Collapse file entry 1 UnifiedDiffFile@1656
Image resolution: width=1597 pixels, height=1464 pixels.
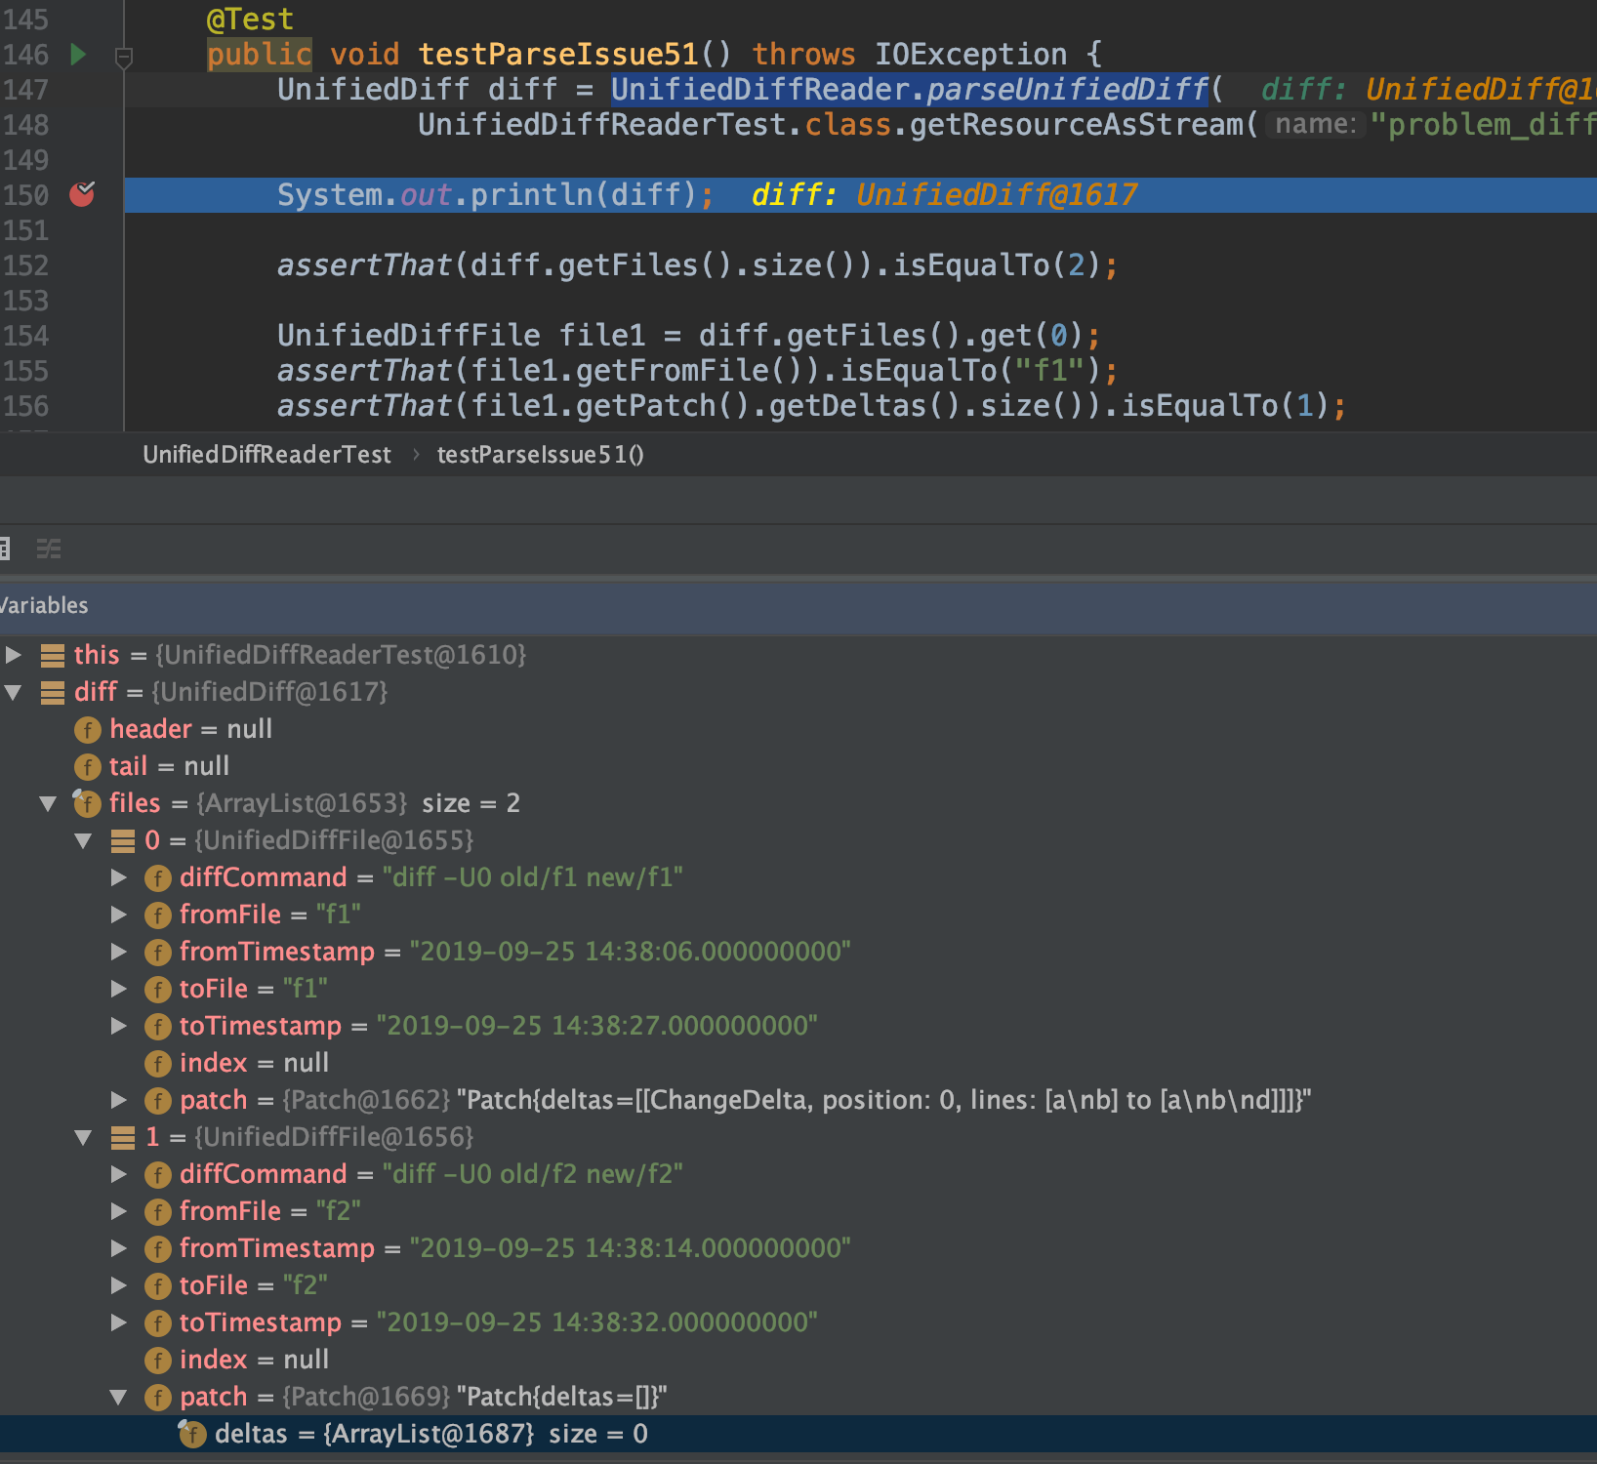(x=84, y=1137)
